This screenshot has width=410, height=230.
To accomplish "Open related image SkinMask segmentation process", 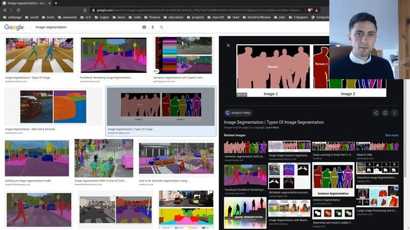I will point(289,176).
